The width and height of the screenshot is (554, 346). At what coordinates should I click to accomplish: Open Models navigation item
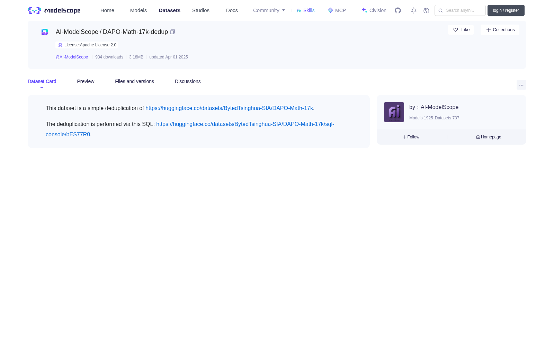tap(138, 10)
